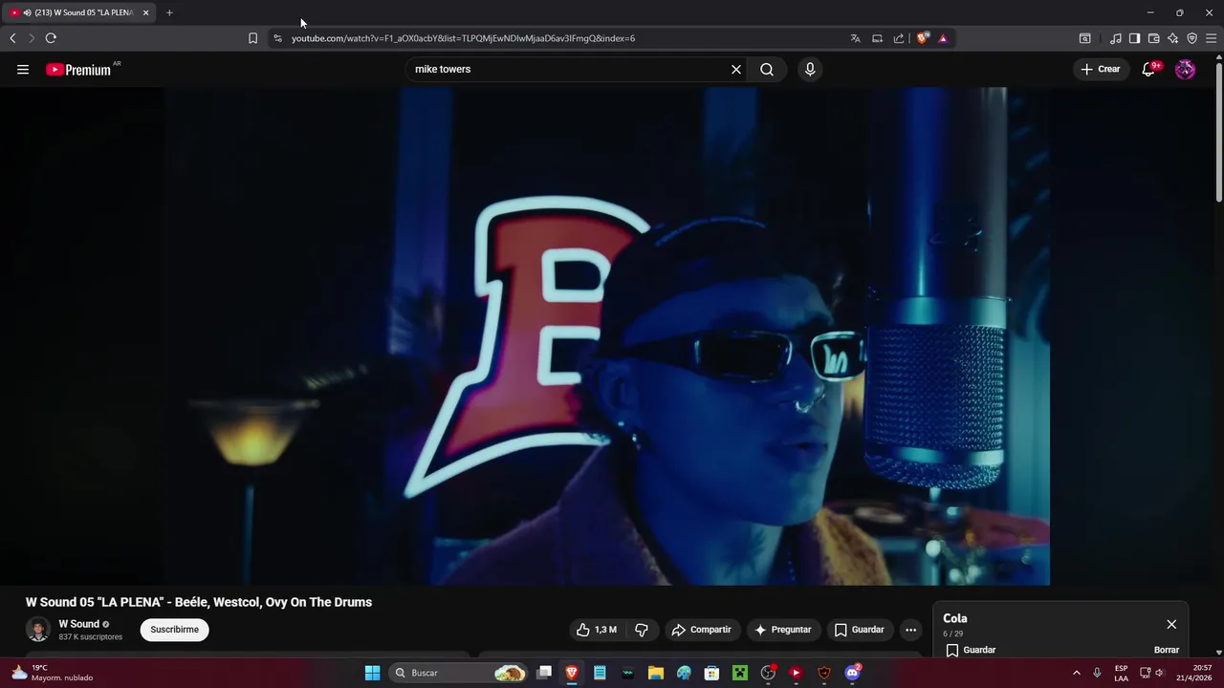Screen dimensions: 1224x688
Task: Bookmark this page icon
Action: click(x=252, y=38)
